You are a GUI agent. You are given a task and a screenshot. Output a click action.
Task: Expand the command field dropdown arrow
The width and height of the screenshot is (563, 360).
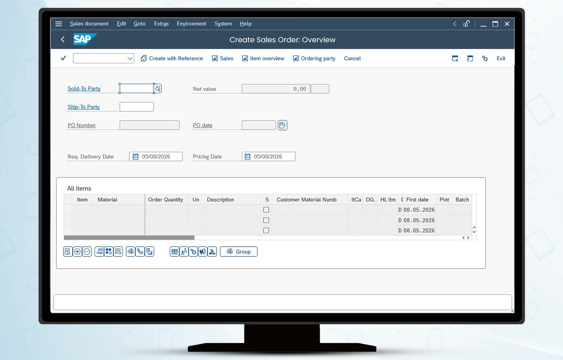(x=130, y=58)
